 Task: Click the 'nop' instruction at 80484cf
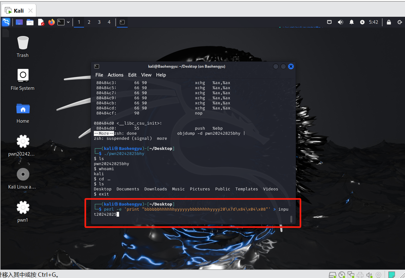point(199,113)
